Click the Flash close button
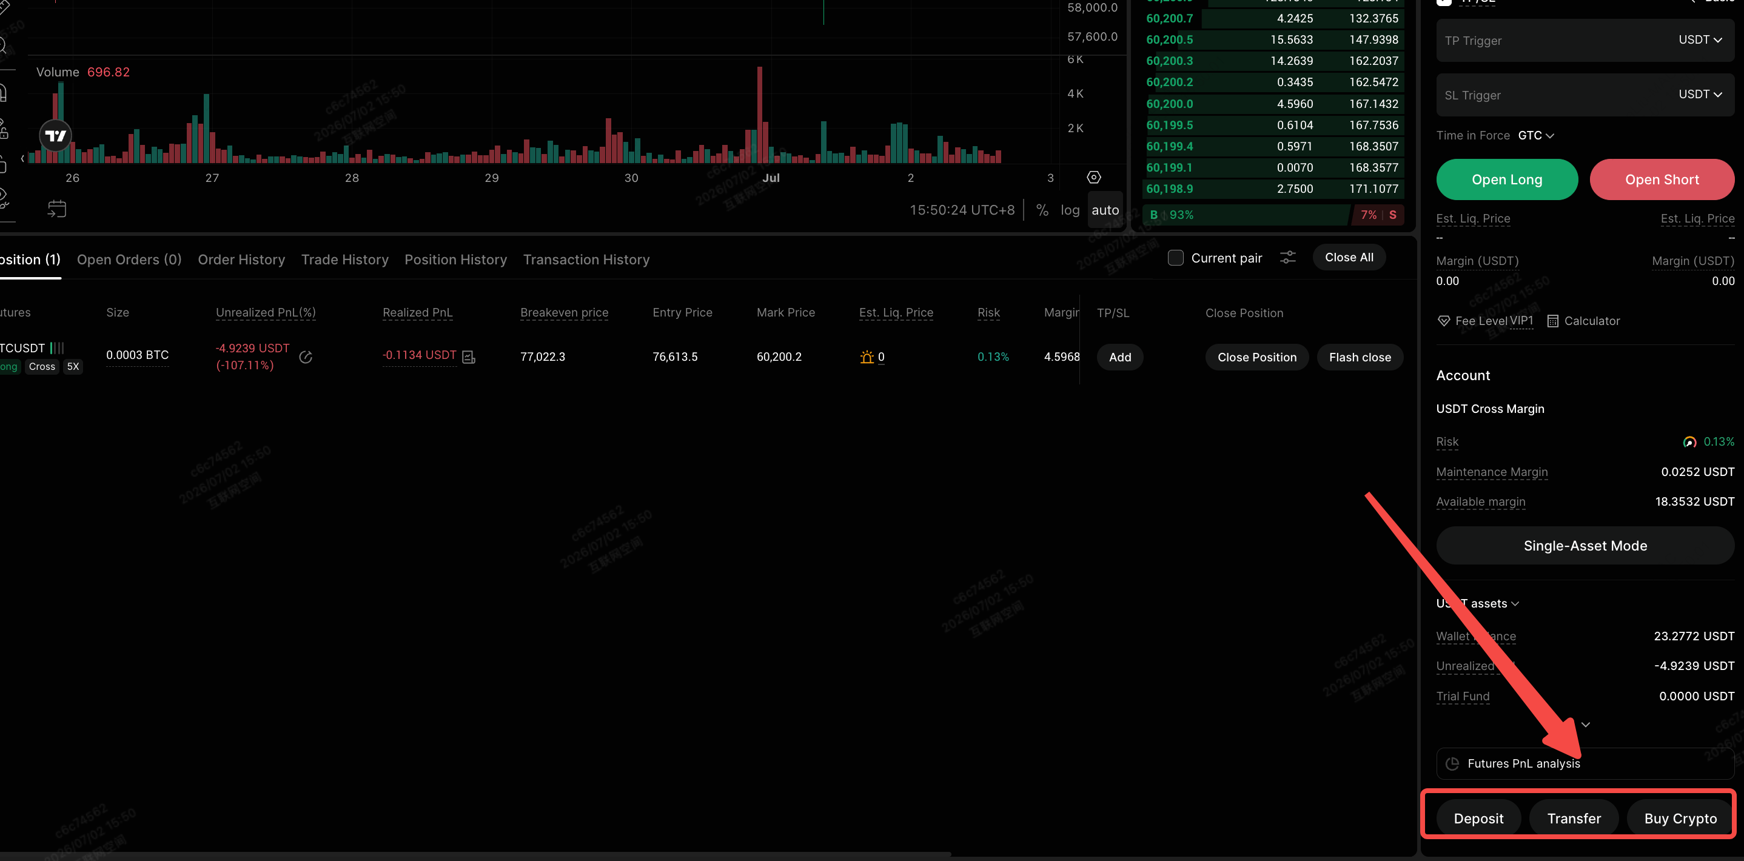Screen dimensions: 1744x861 tap(1360, 357)
